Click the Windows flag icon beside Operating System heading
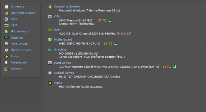 pos(50,6)
